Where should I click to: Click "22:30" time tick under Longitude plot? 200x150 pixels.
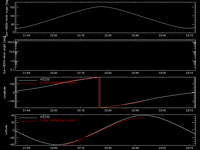click(108, 110)
